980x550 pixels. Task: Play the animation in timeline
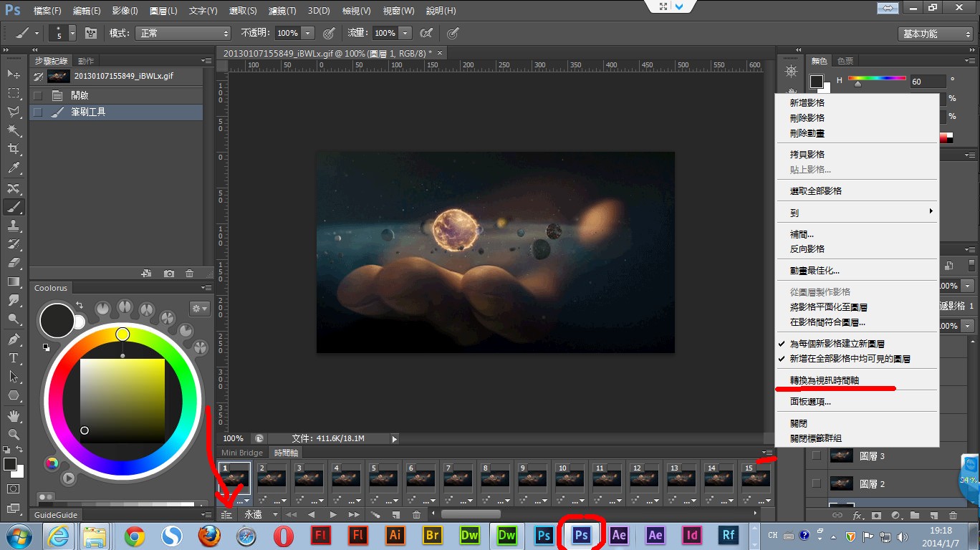coord(333,514)
